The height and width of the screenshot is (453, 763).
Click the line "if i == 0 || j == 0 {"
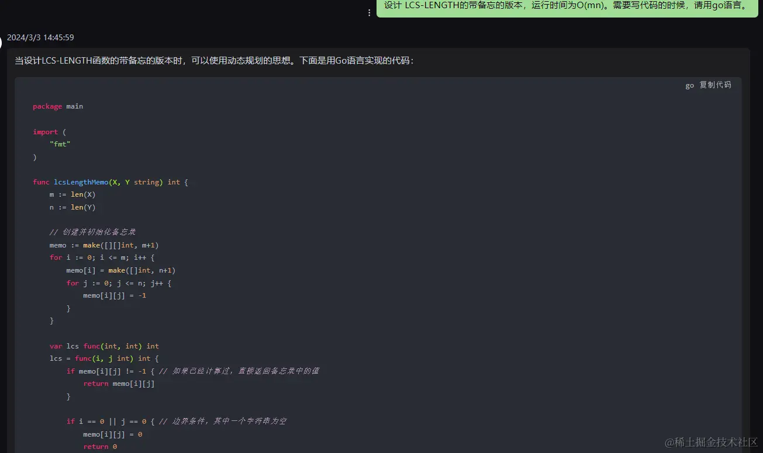(111, 421)
